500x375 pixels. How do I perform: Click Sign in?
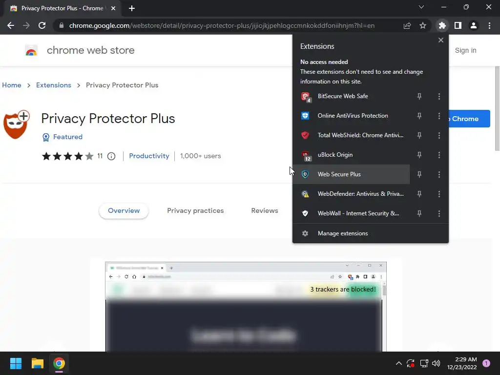pyautogui.click(x=465, y=50)
